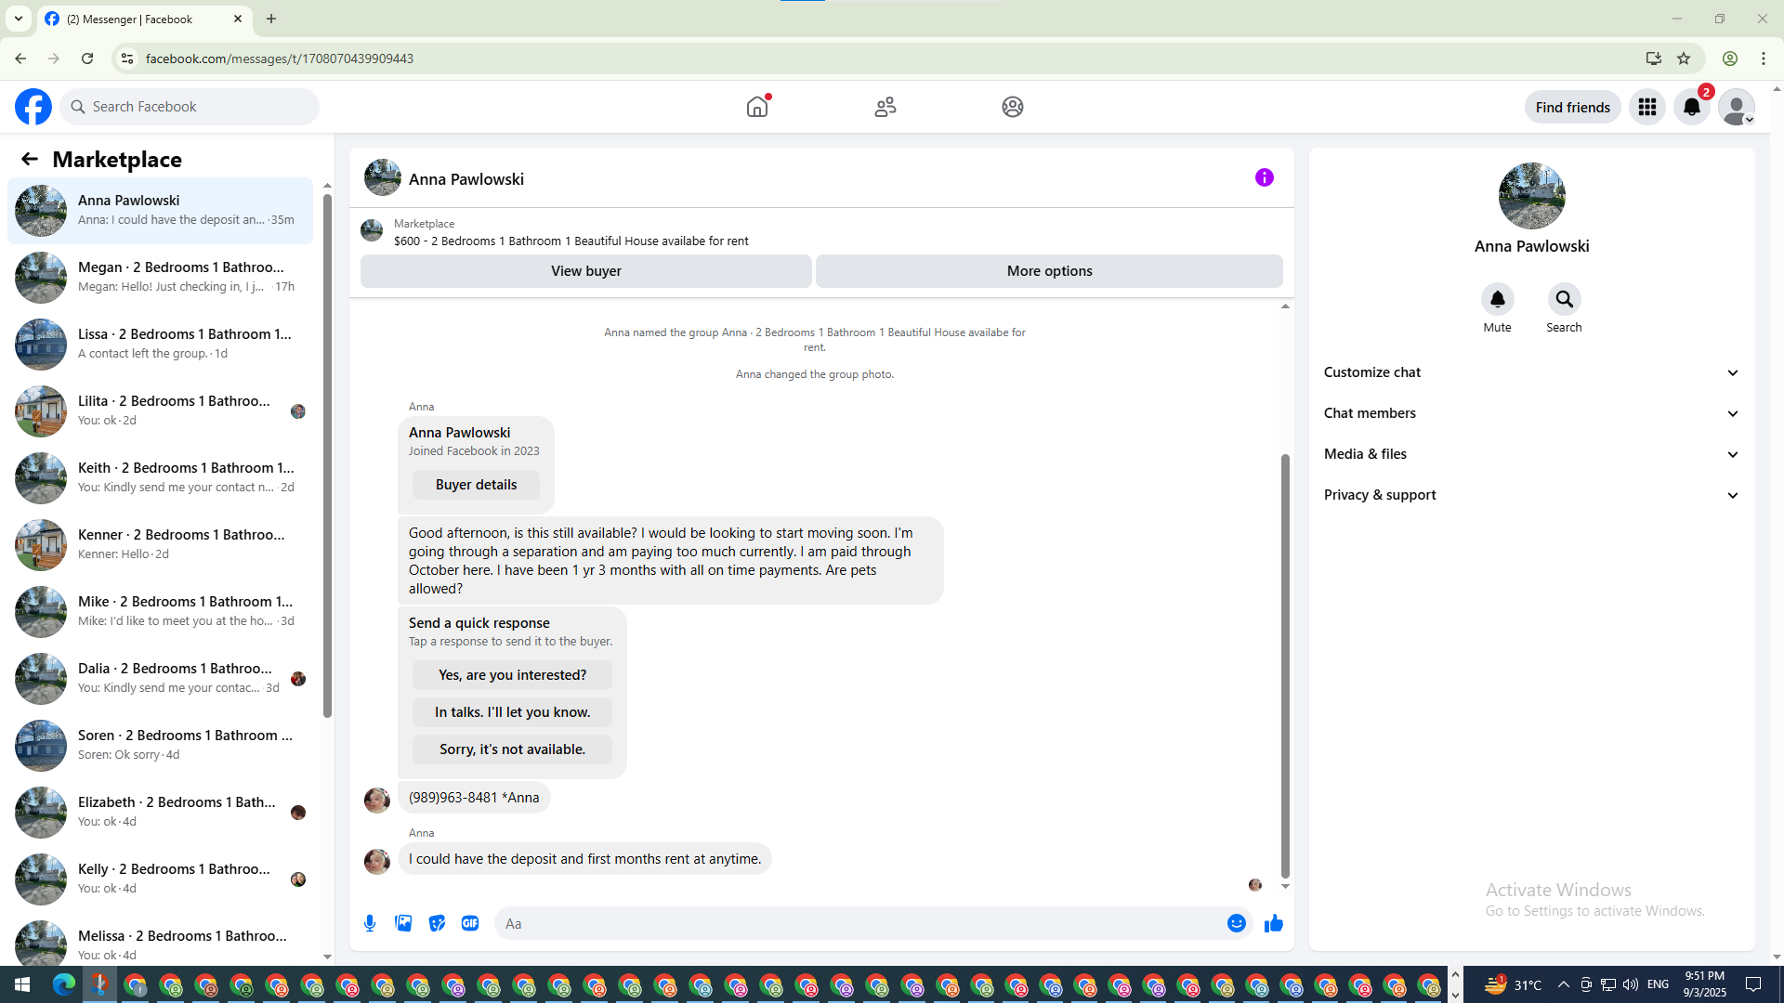Send a thumbs-up like
The height and width of the screenshot is (1003, 1784).
(1274, 923)
